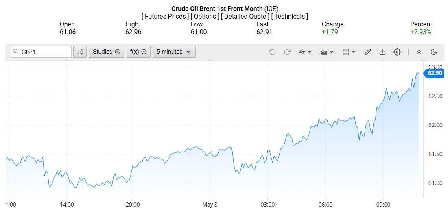The image size is (448, 209).
Task: Expand the chart type dropdown
Action: point(327,52)
